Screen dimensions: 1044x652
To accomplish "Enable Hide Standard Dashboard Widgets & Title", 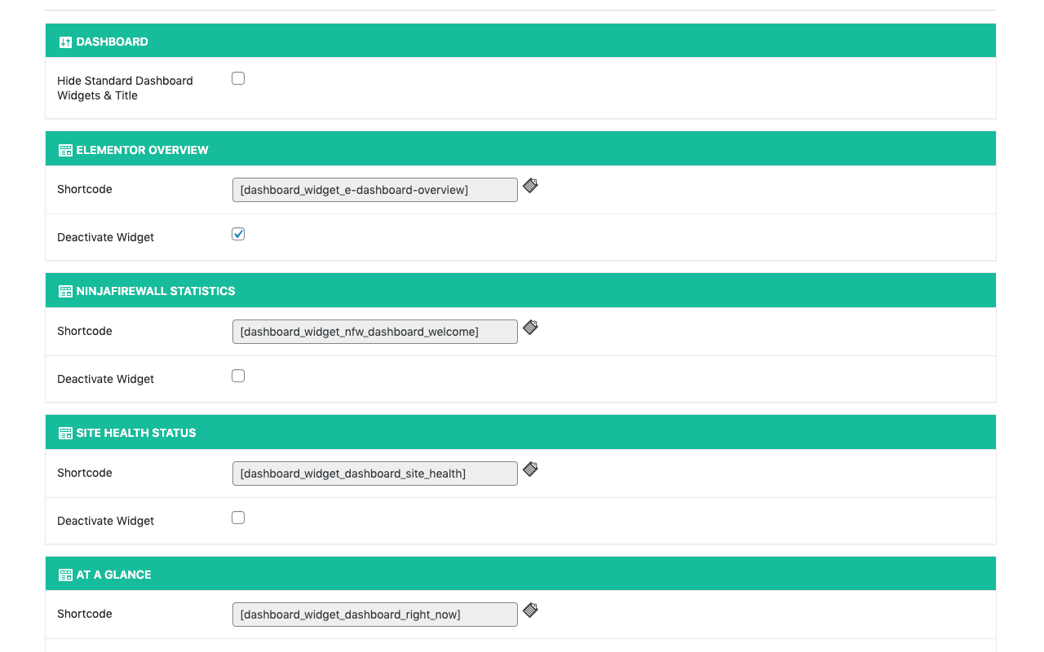I will [238, 78].
